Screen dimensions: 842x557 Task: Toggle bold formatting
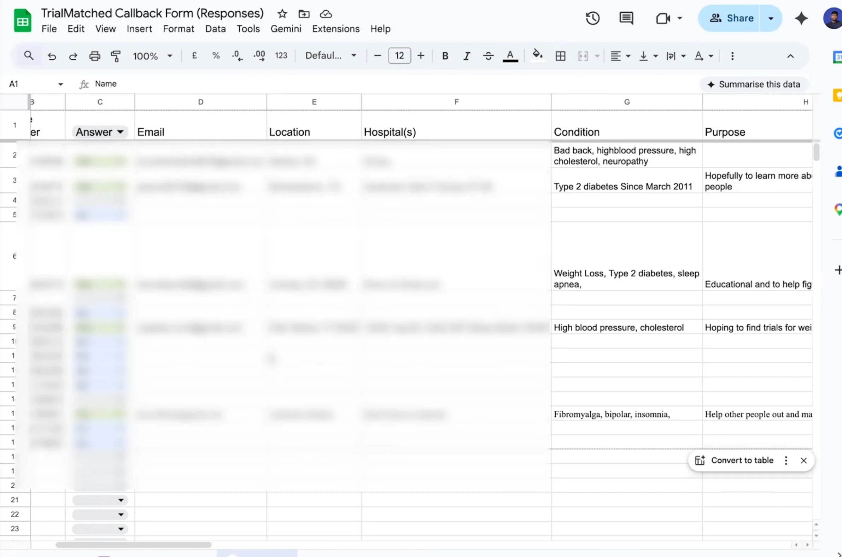(445, 56)
